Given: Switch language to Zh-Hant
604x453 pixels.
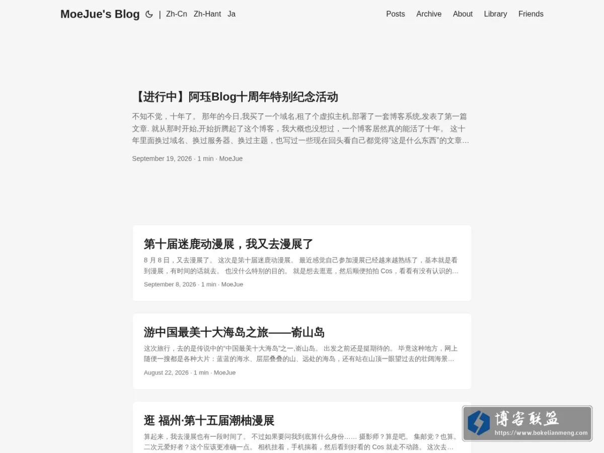Looking at the screenshot, I should pos(207,14).
